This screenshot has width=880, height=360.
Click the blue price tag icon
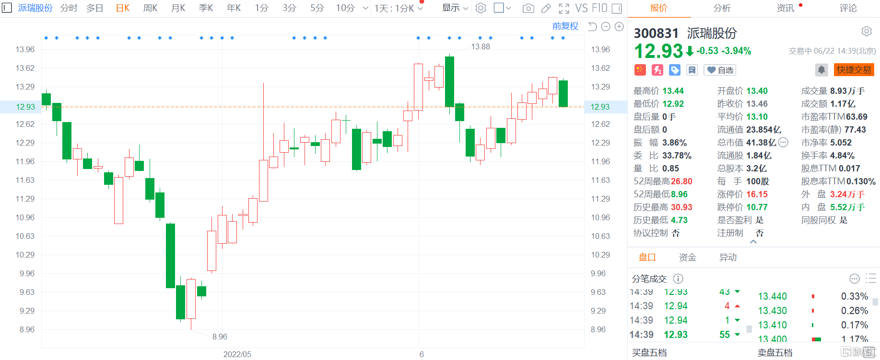675,70
